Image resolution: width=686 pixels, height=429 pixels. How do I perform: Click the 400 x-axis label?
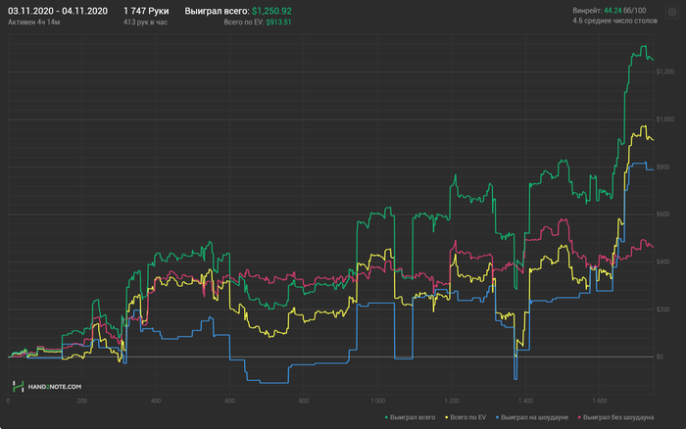point(156,401)
